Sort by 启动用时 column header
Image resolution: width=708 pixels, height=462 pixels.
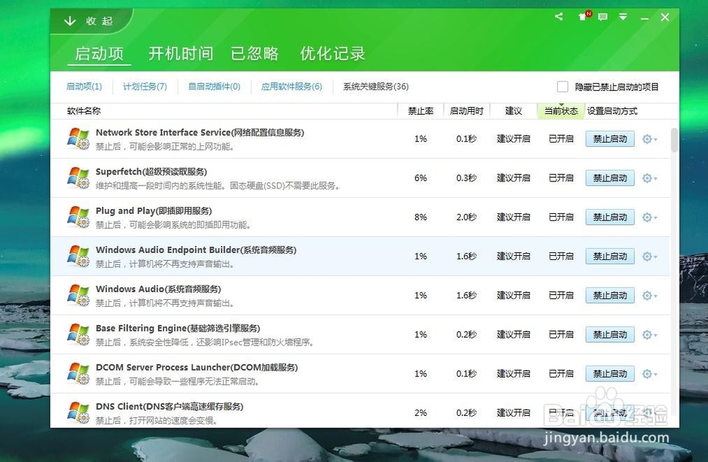(467, 111)
